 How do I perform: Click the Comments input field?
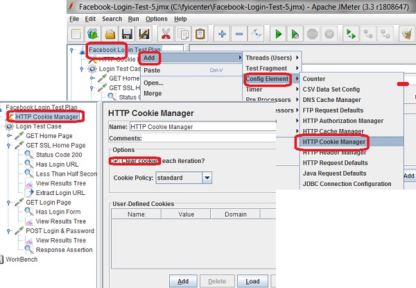(209, 138)
